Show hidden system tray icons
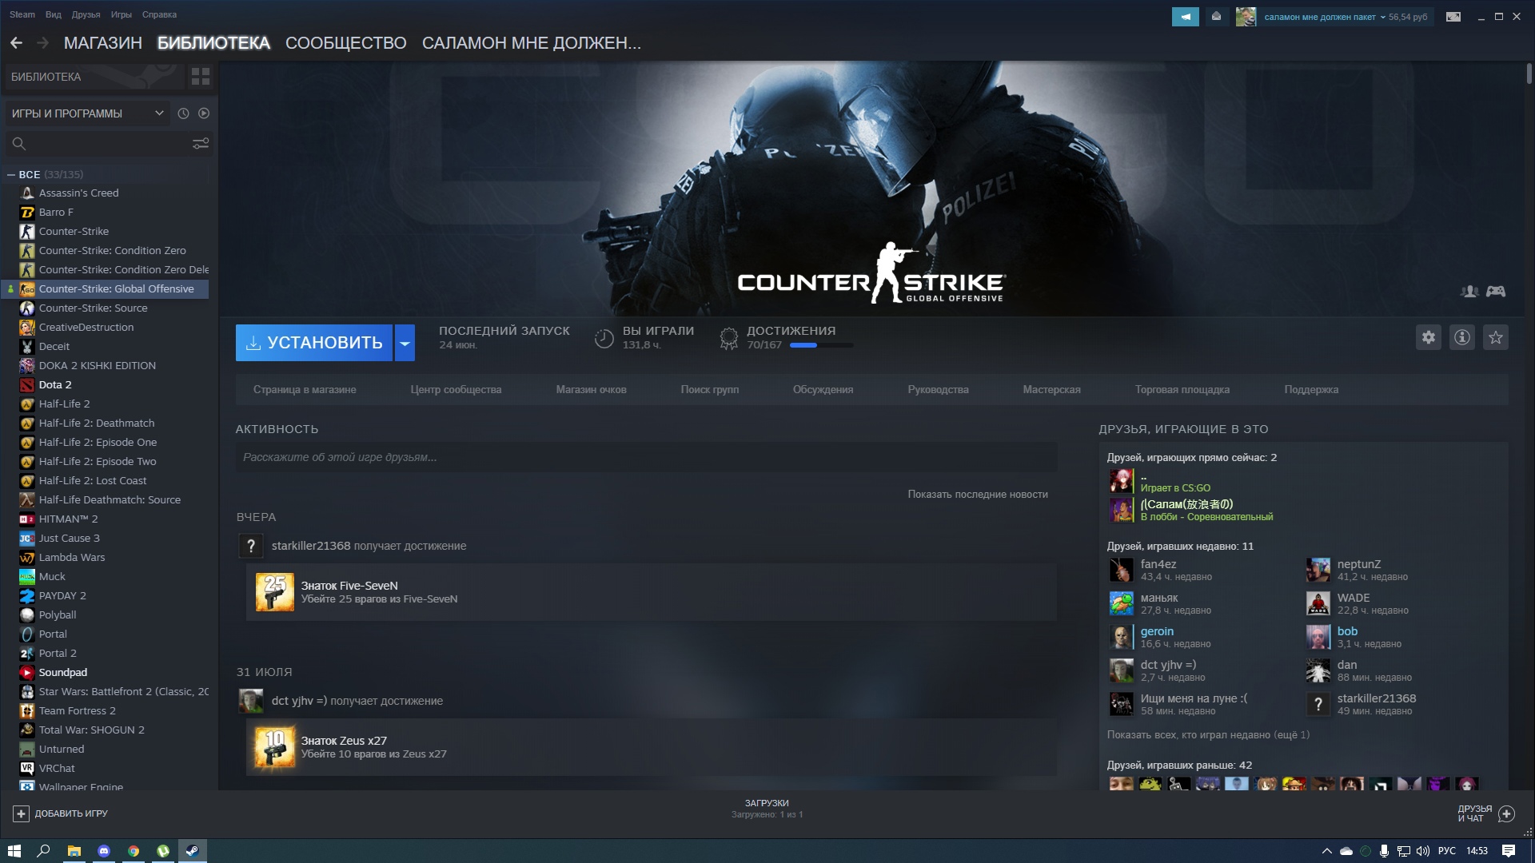This screenshot has height=863, width=1535. point(1326,851)
